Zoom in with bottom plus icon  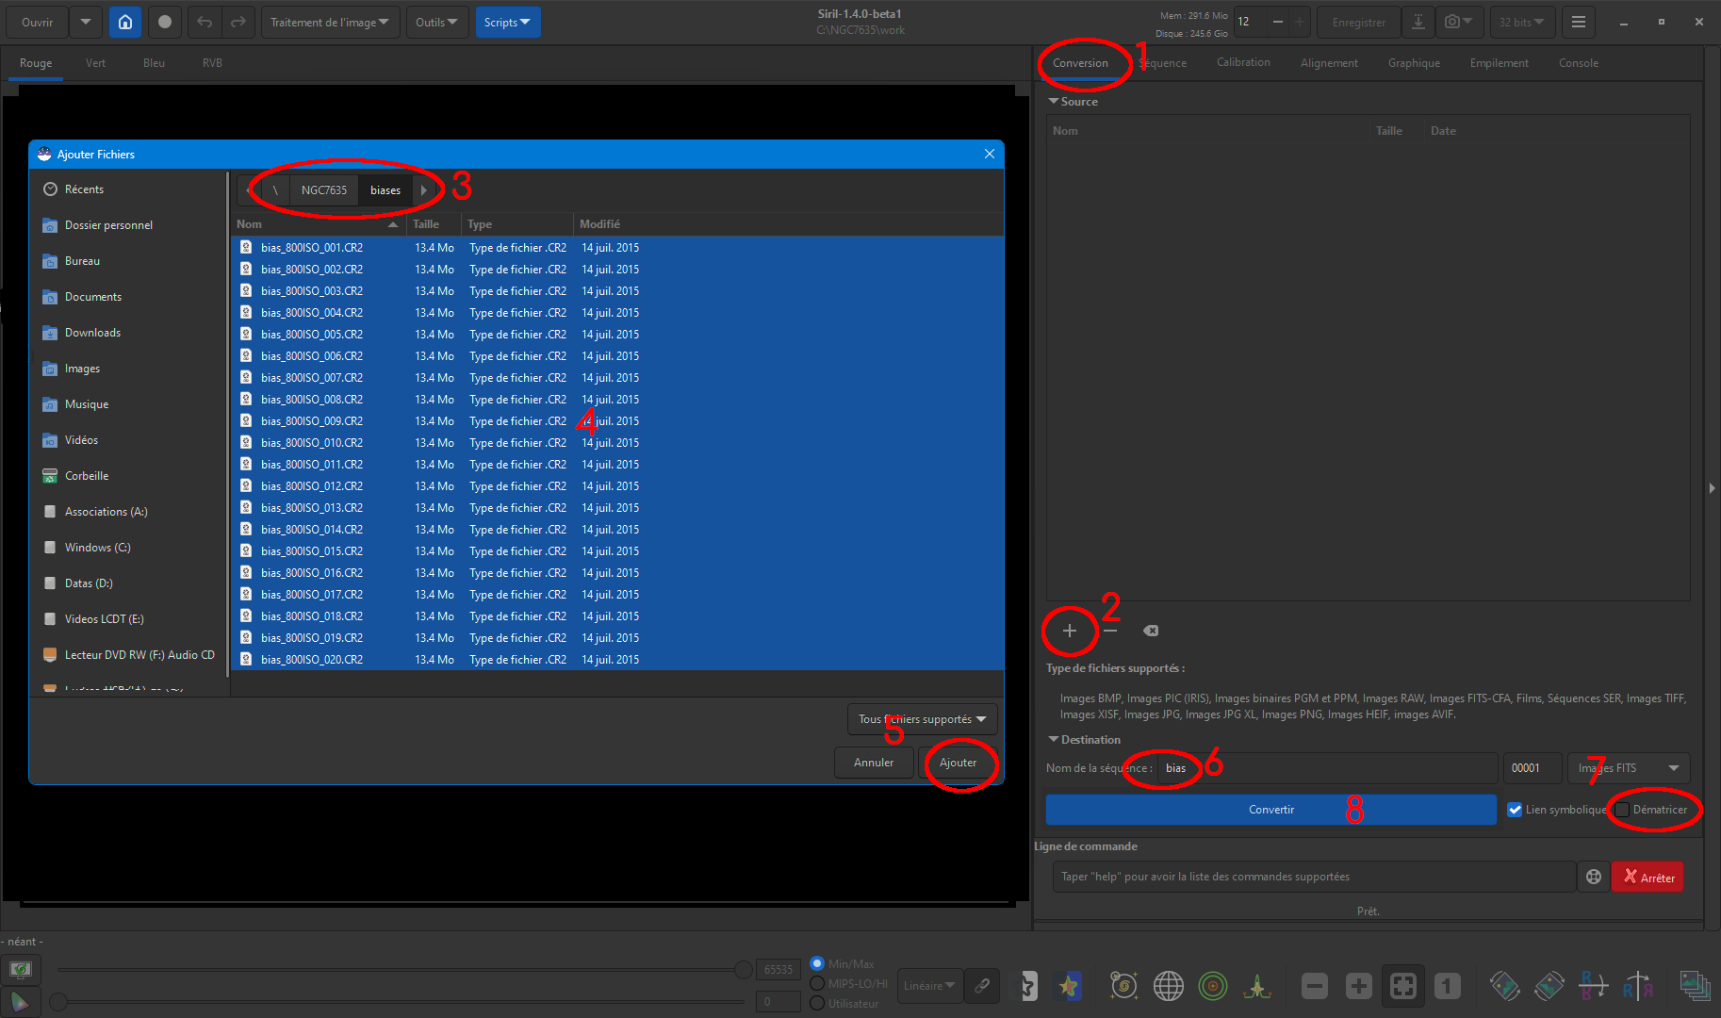(x=1359, y=986)
